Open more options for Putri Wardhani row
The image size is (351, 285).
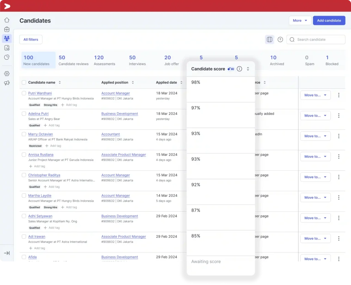tap(339, 95)
